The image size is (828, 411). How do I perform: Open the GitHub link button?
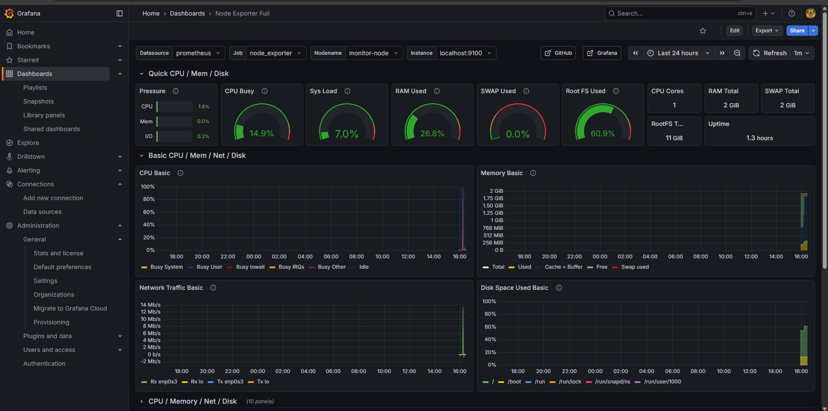[558, 53]
